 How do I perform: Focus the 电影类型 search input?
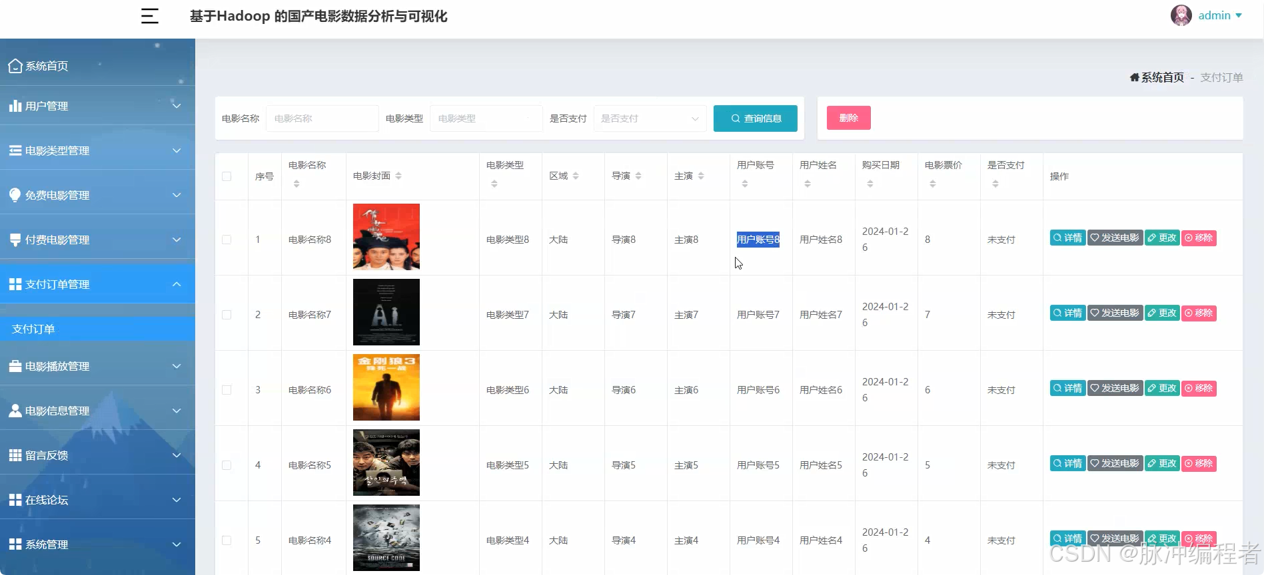pos(486,118)
